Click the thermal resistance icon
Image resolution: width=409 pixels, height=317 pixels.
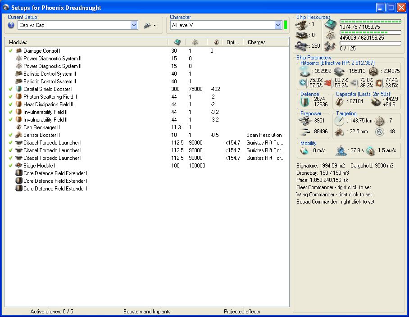pos(328,83)
